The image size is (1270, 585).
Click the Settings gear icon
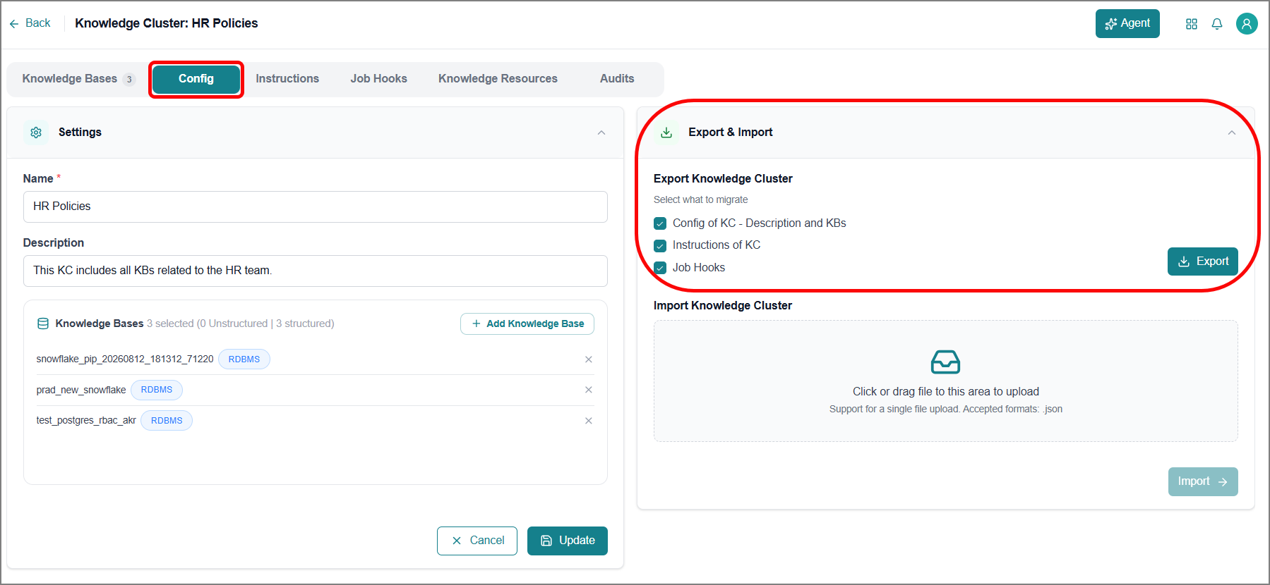36,133
